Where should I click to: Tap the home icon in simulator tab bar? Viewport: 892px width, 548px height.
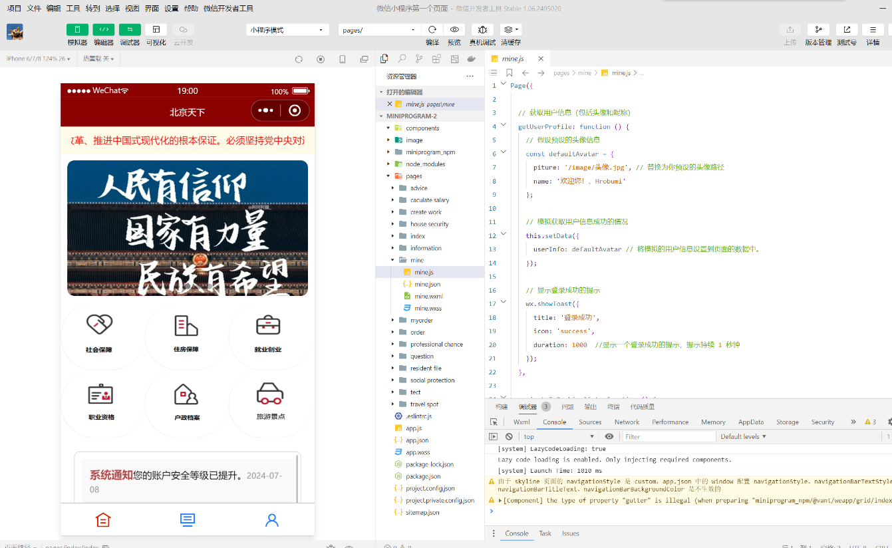point(102,519)
